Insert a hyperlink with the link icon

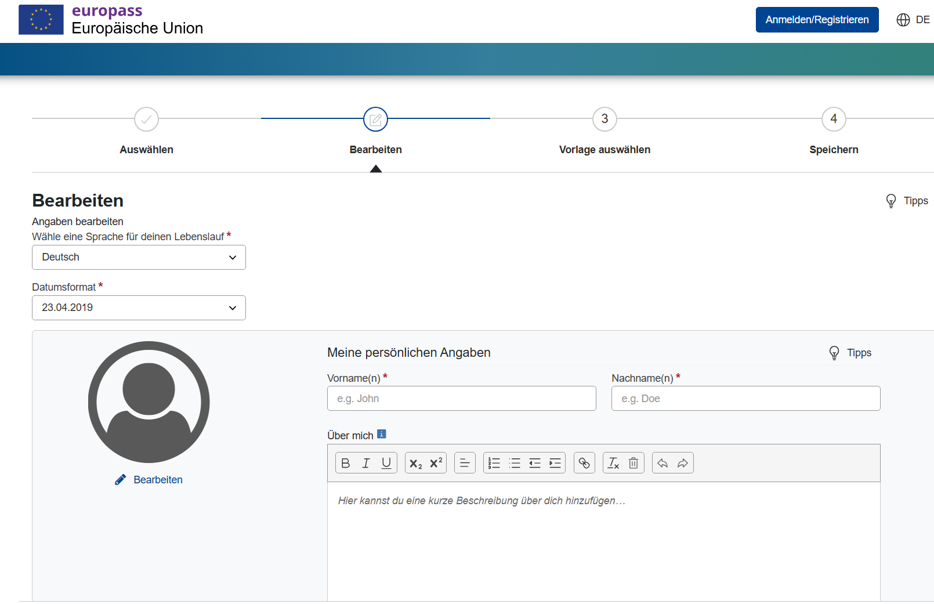tap(584, 463)
